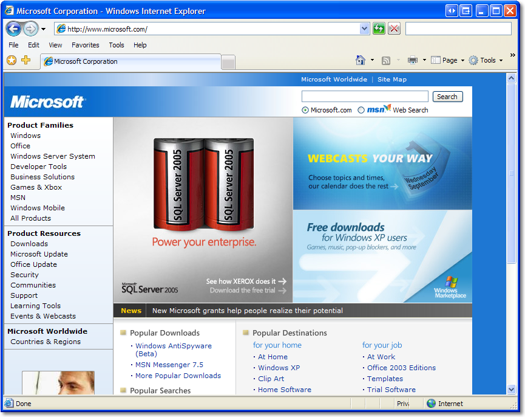The height and width of the screenshot is (417, 525).
Task: Open the Help menu
Action: (140, 45)
